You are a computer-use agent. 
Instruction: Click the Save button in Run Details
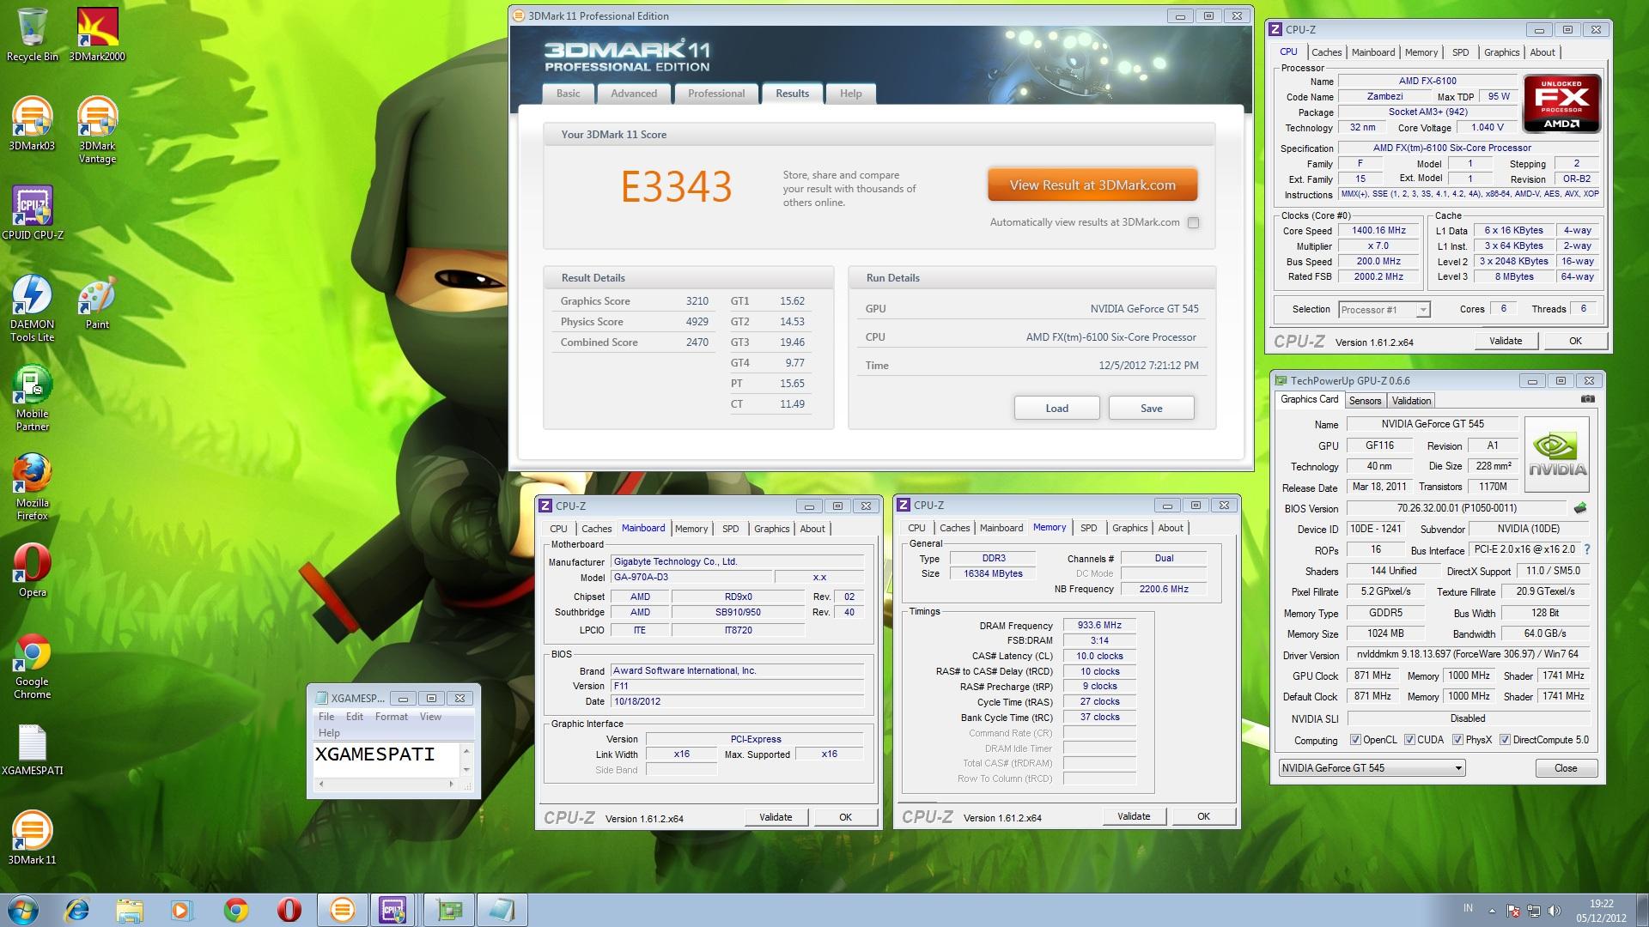click(x=1151, y=409)
